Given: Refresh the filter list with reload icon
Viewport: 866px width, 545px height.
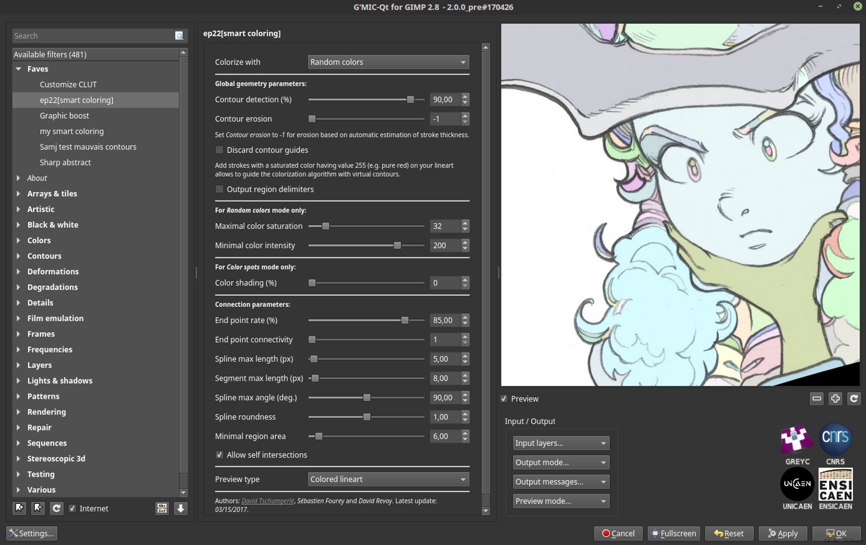Looking at the screenshot, I should pyautogui.click(x=57, y=508).
